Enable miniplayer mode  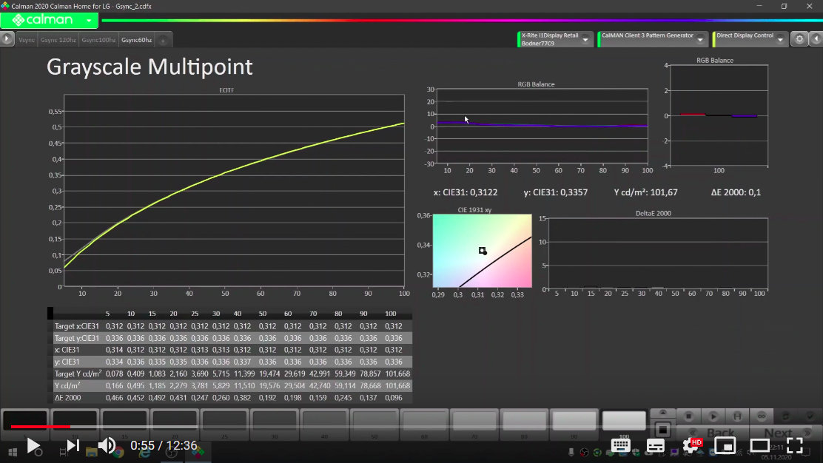725,445
